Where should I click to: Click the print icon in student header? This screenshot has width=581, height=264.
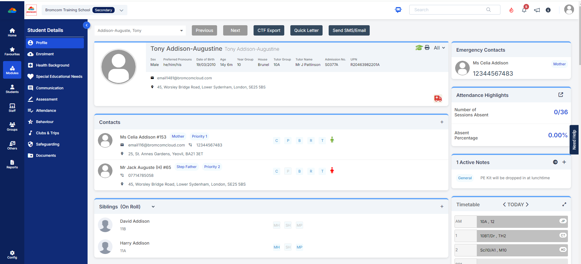click(x=427, y=48)
